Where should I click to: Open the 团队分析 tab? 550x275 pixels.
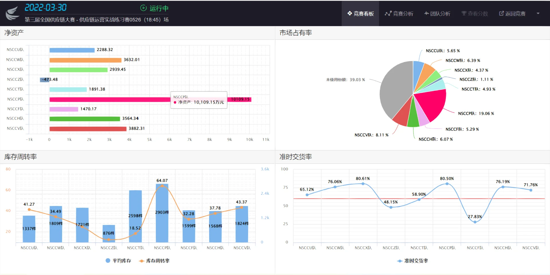point(437,13)
